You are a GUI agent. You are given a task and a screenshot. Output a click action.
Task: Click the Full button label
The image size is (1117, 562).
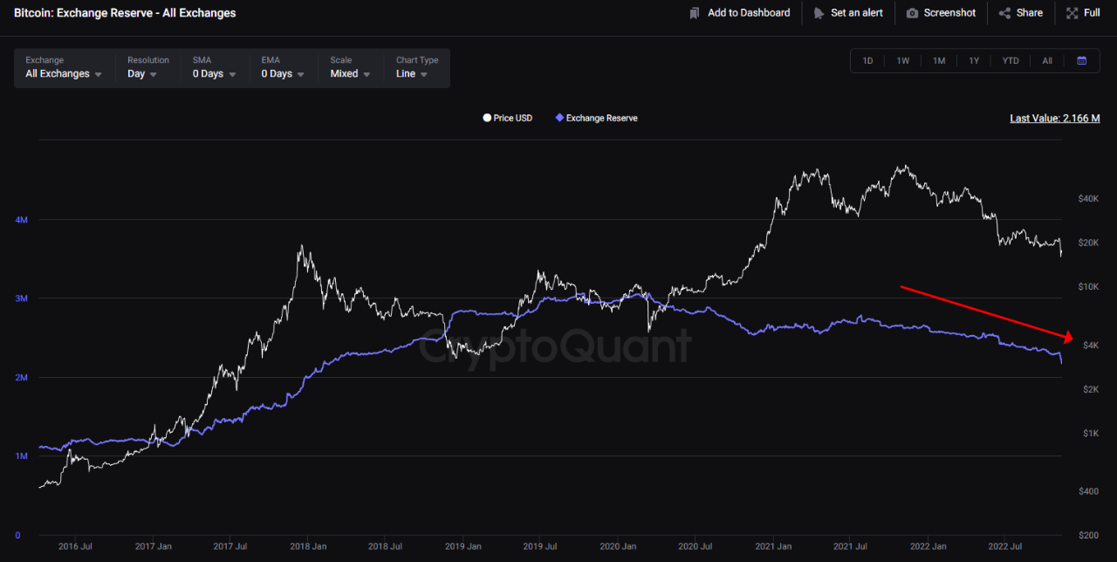[1092, 13]
